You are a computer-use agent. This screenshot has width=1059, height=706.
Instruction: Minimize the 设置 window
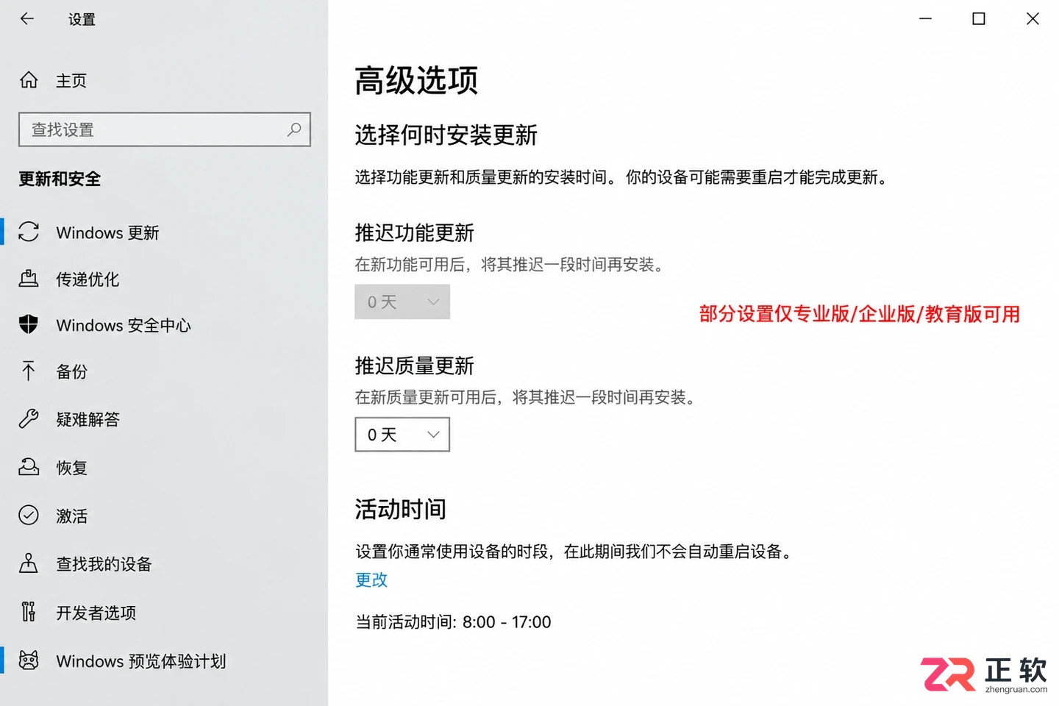[925, 18]
